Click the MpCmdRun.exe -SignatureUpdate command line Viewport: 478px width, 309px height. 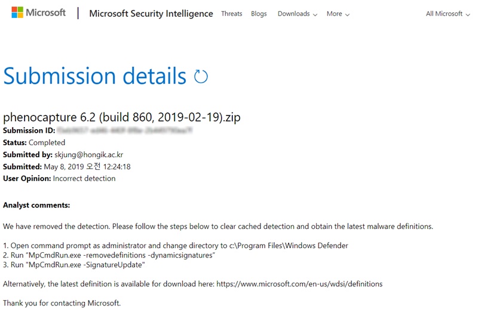78,265
